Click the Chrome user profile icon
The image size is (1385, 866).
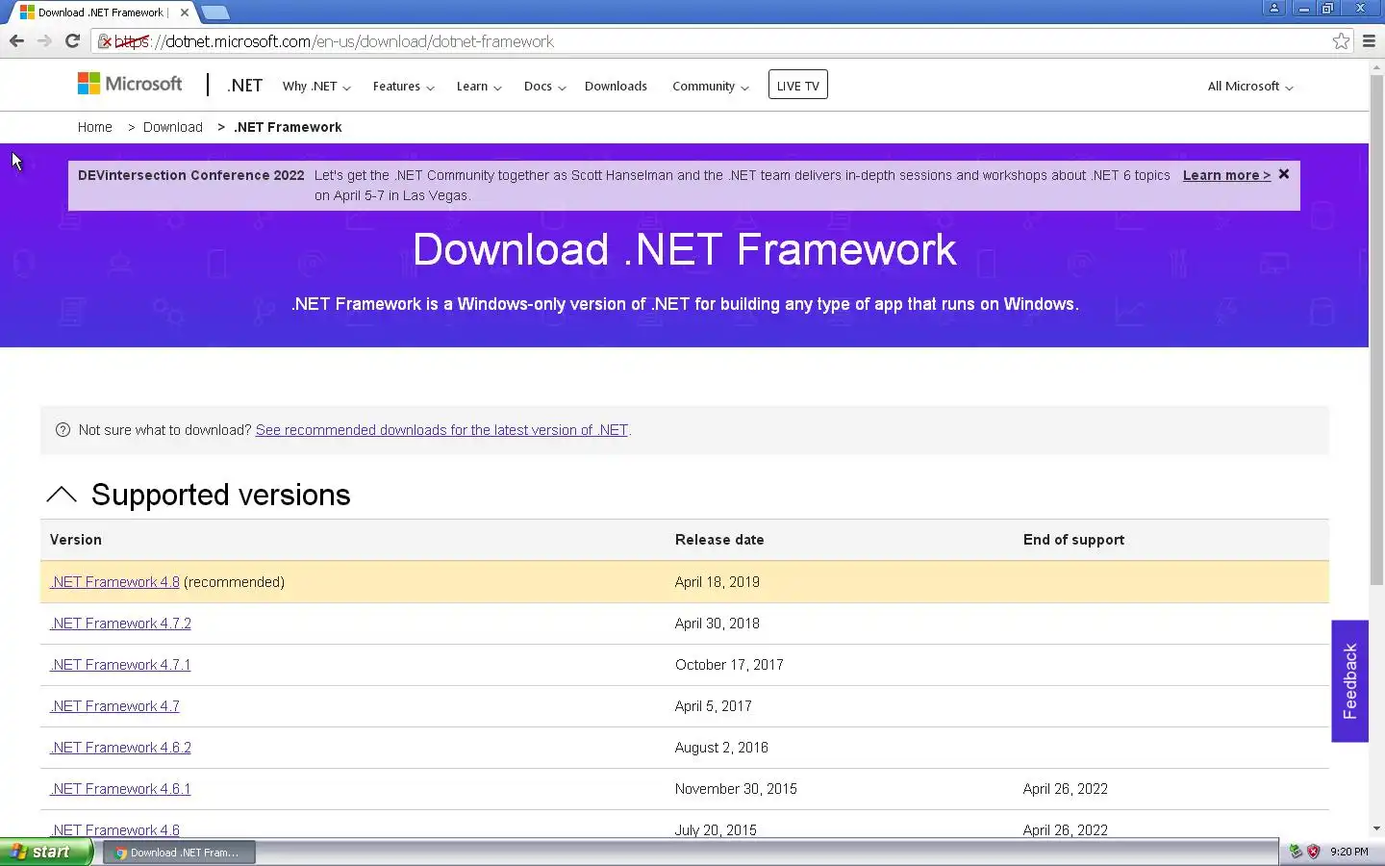point(1274,8)
